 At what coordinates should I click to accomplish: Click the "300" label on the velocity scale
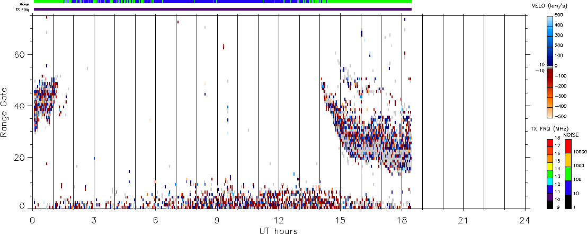tap(560, 35)
